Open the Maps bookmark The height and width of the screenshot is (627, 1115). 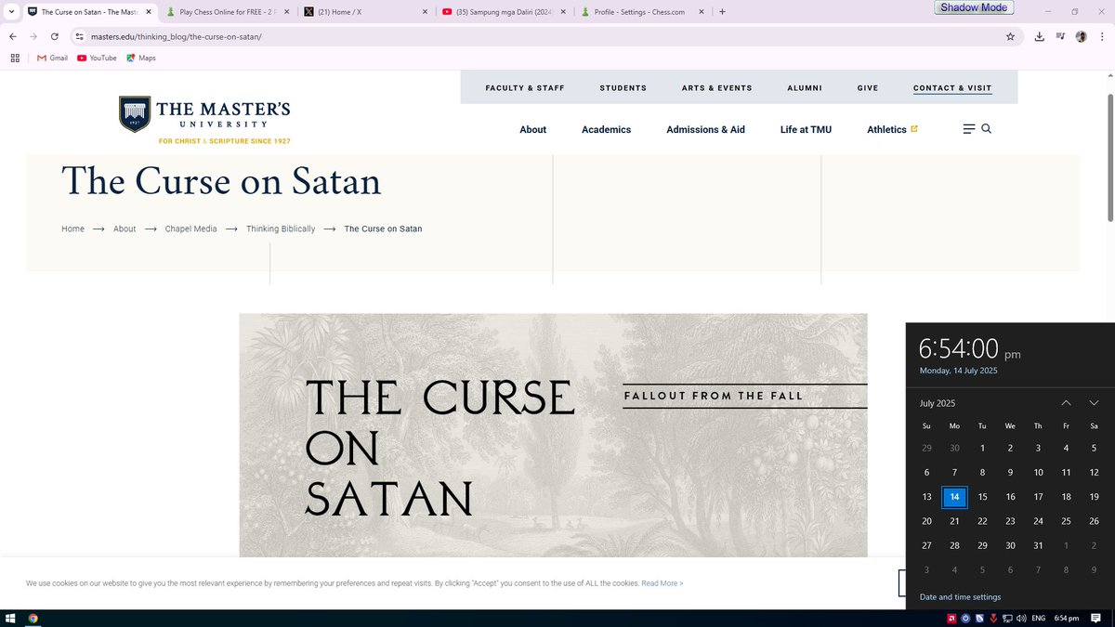point(141,58)
